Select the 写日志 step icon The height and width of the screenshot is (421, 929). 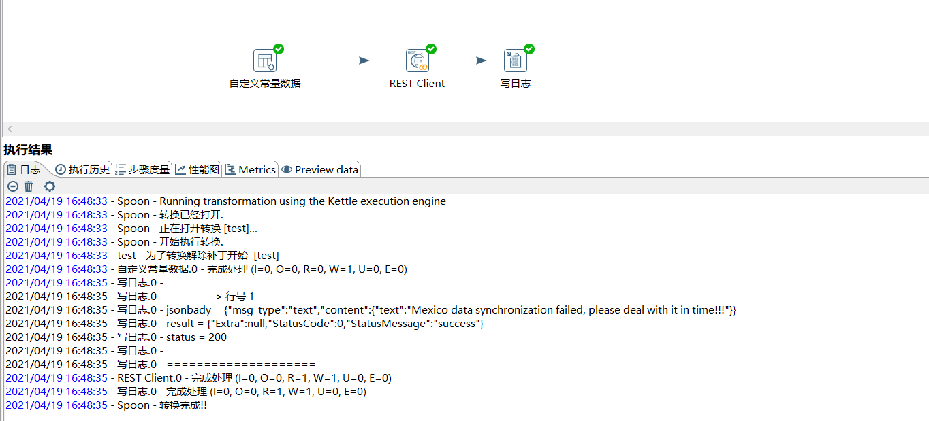tap(515, 61)
